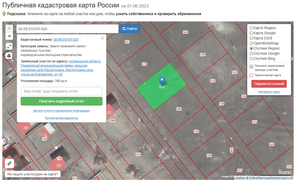Select parcel labeled 621 on map

click(x=127, y=42)
